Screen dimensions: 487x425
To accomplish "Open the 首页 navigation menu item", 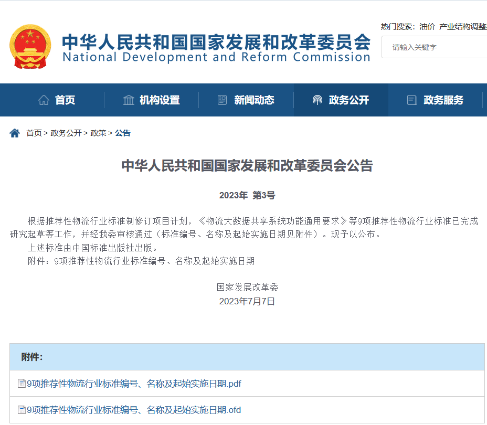I will [65, 100].
